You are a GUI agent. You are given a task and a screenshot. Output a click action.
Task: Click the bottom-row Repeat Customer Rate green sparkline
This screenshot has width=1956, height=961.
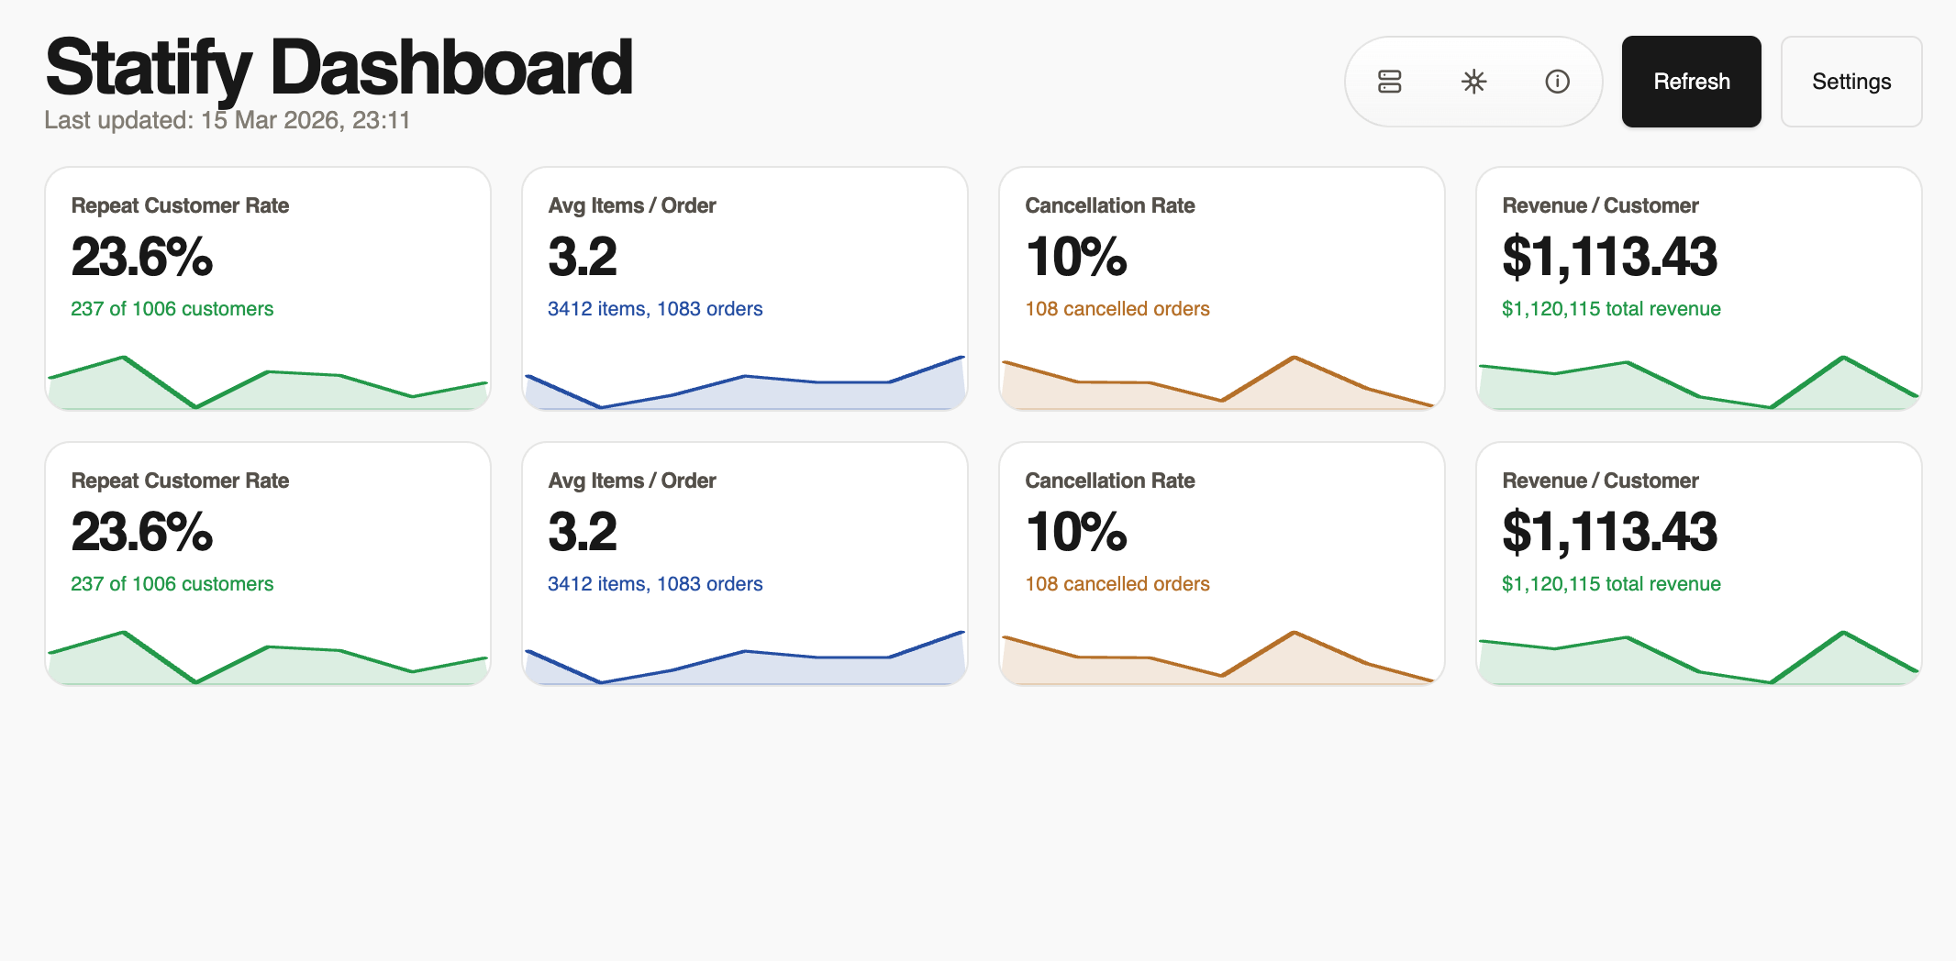click(267, 660)
